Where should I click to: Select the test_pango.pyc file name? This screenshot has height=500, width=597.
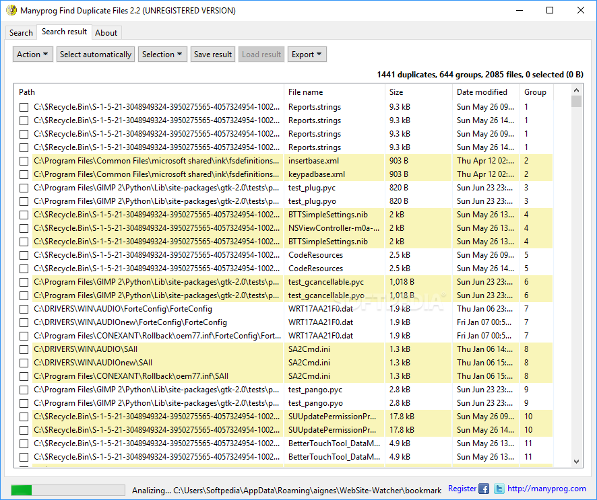coord(315,390)
